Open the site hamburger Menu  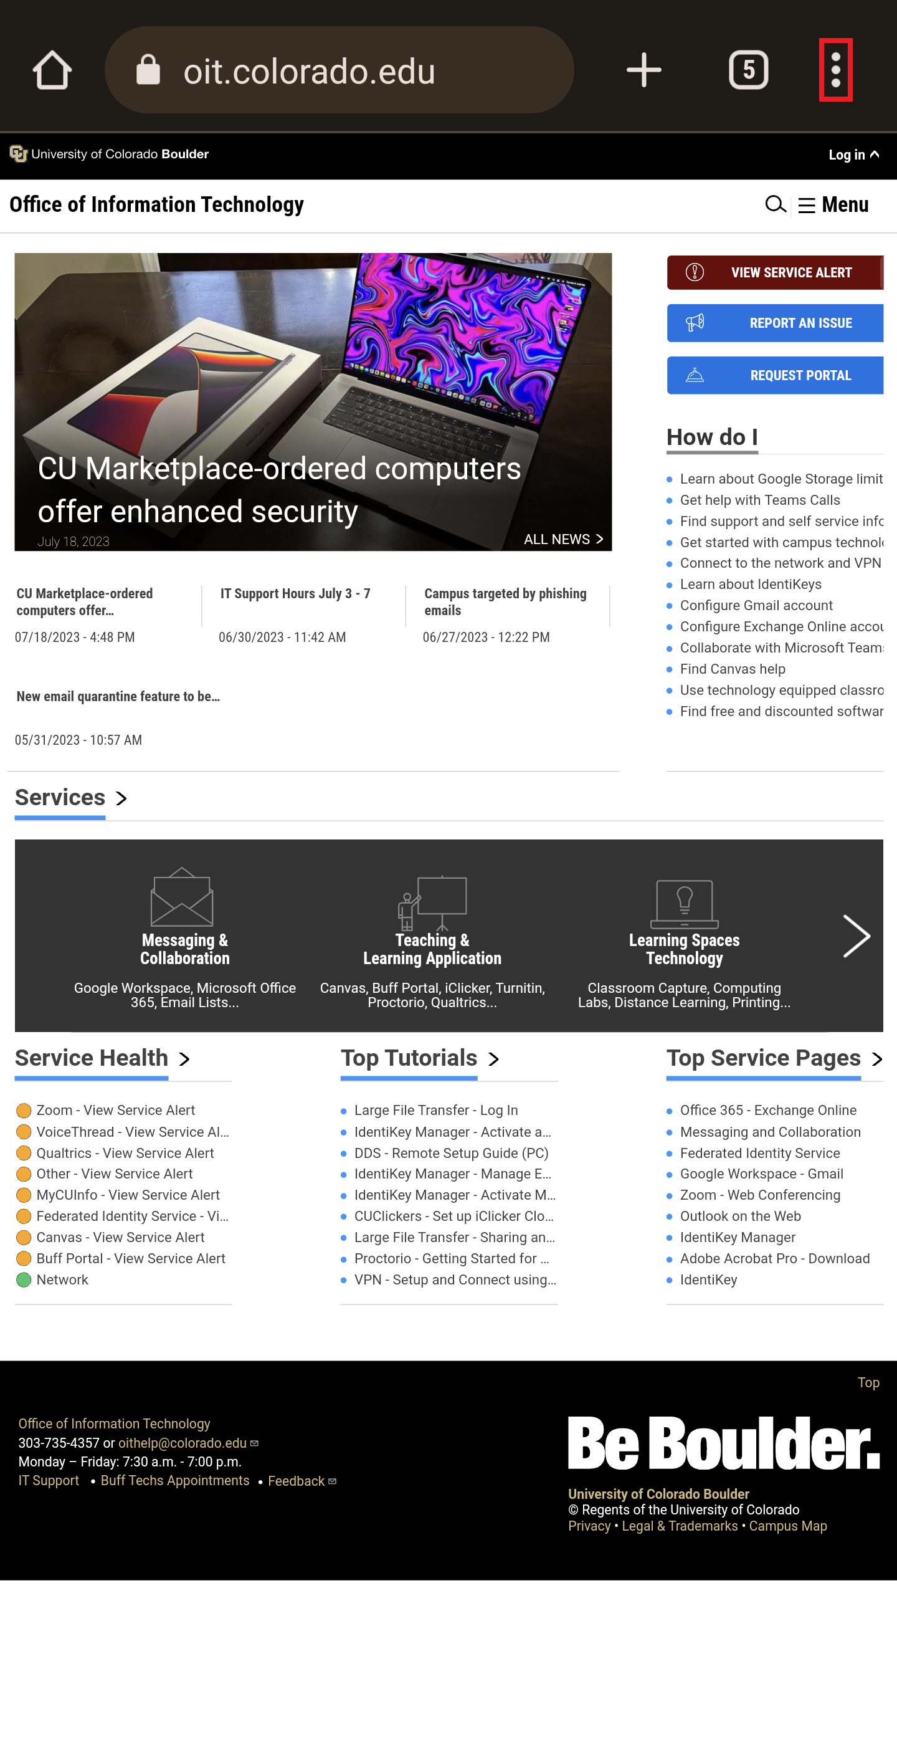pos(833,205)
